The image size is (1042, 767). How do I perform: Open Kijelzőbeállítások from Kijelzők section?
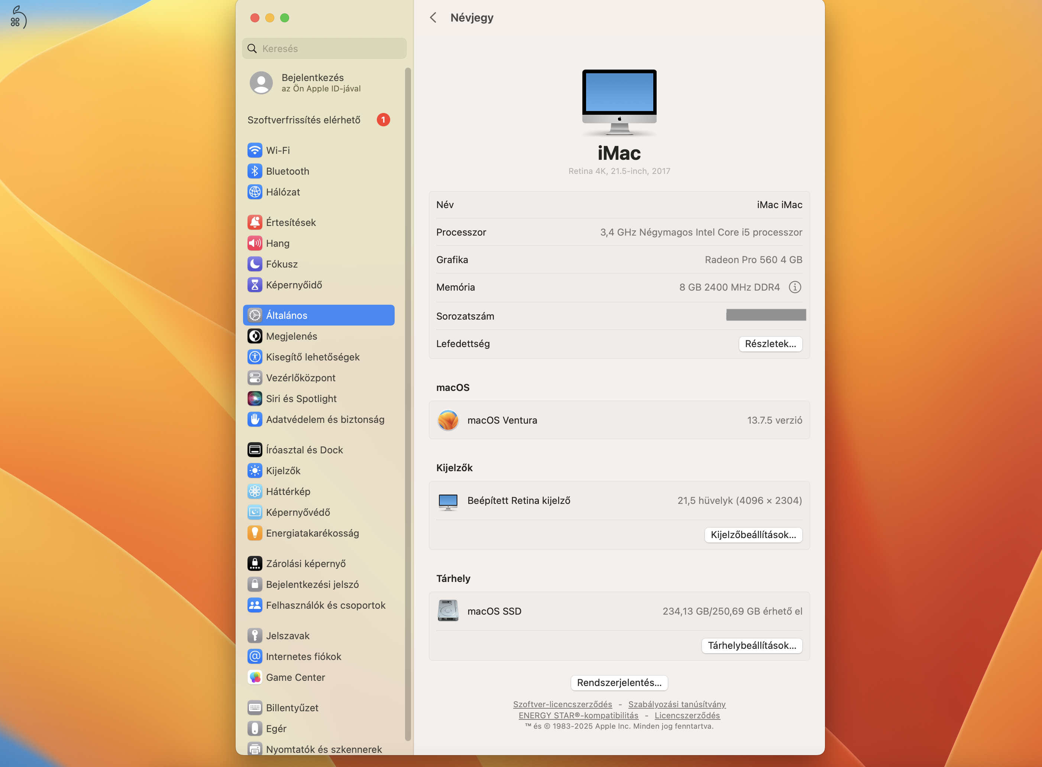click(x=753, y=535)
